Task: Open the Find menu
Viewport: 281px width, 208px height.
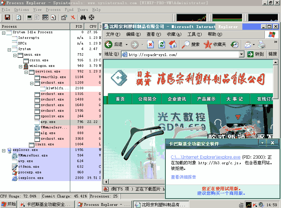Action: pos(69,10)
